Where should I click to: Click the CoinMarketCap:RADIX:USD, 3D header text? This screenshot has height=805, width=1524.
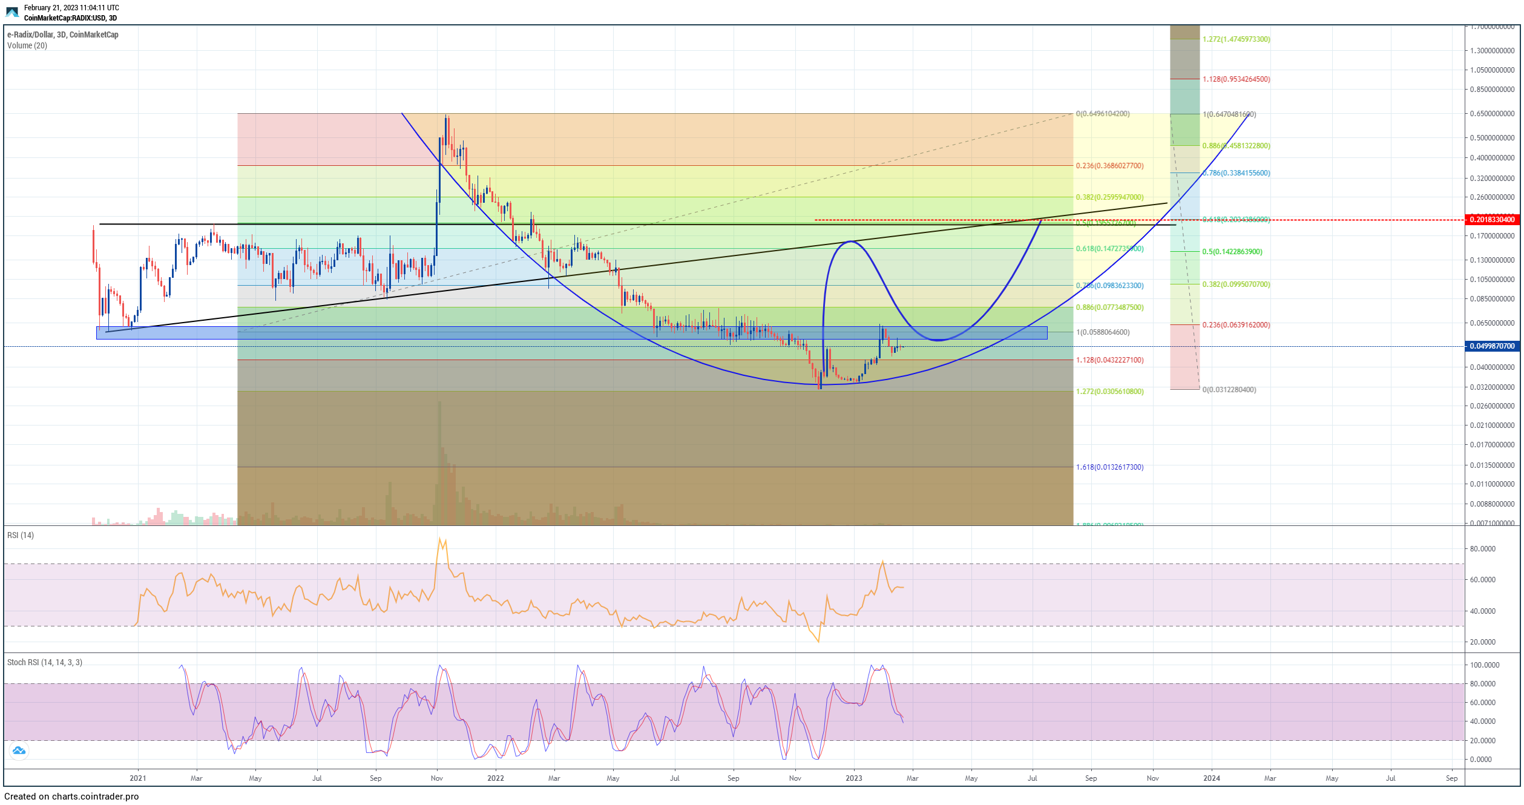point(70,18)
